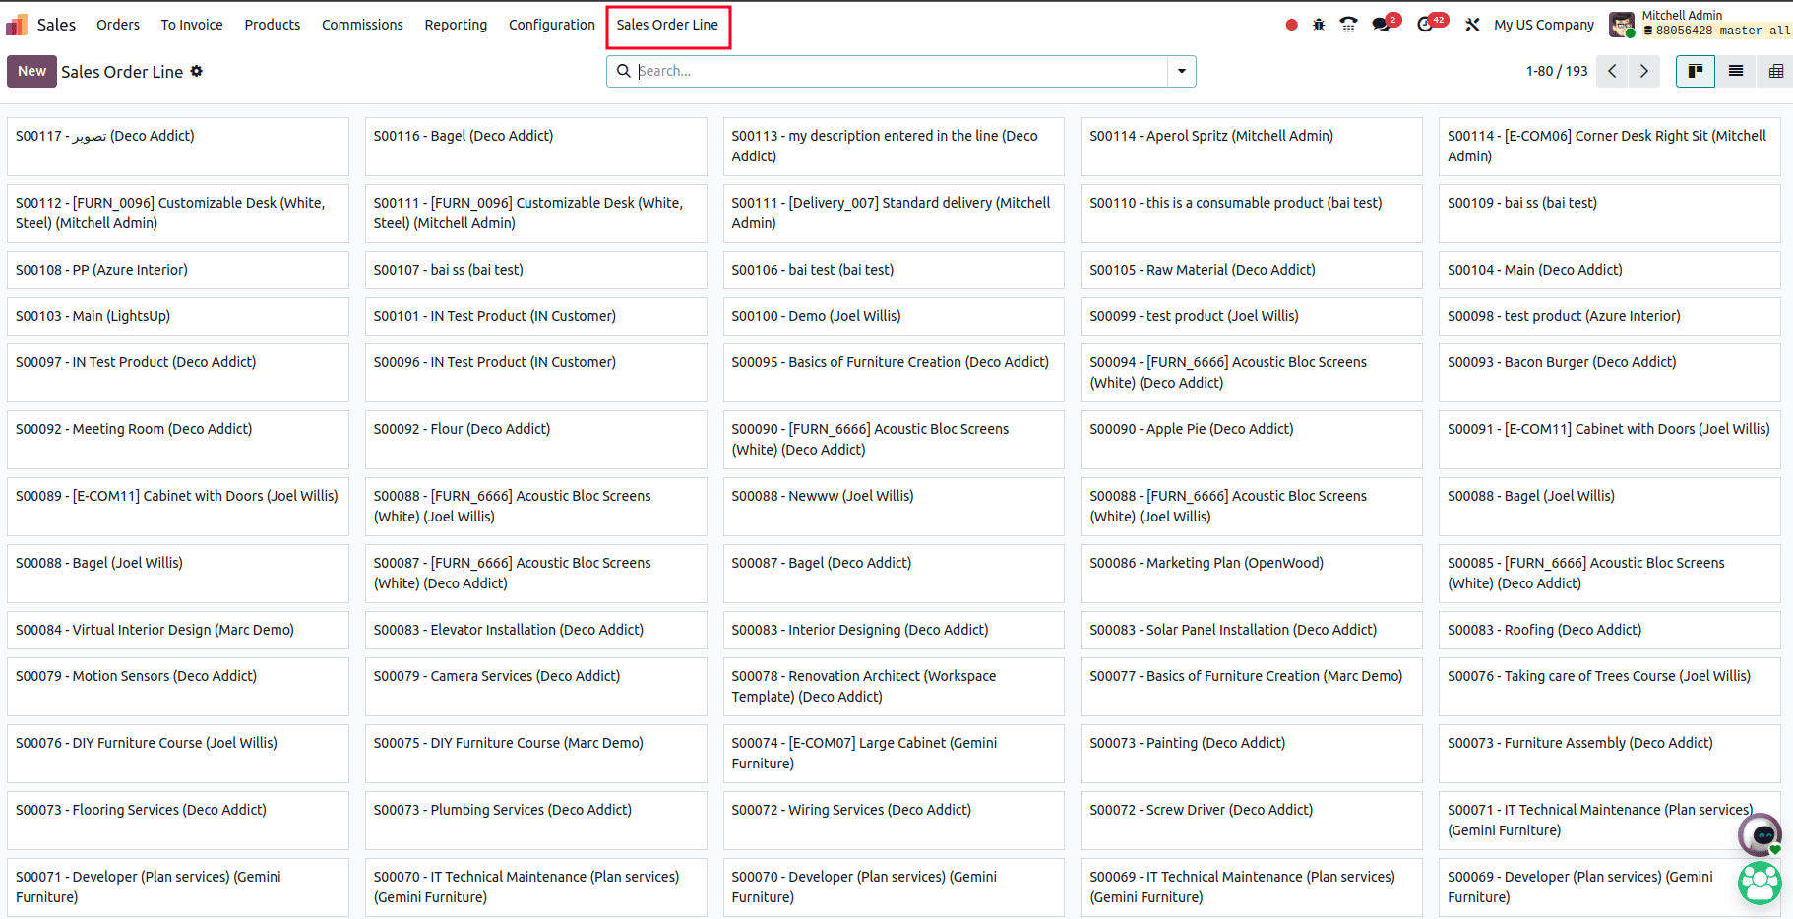Open the Sales Order Line menu
The image size is (1793, 919).
coord(667,25)
